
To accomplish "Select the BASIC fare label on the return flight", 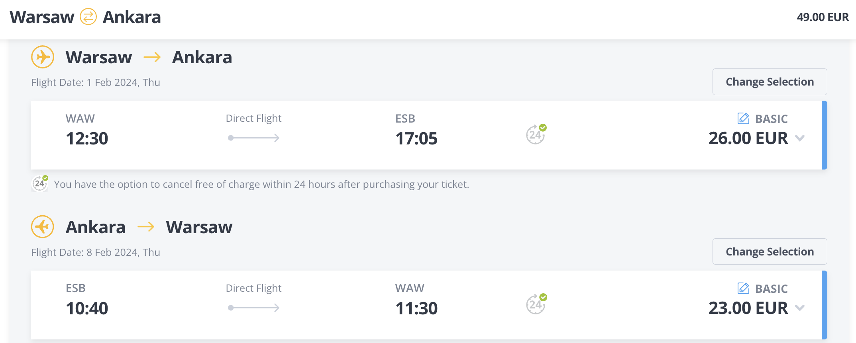I will click(x=771, y=289).
